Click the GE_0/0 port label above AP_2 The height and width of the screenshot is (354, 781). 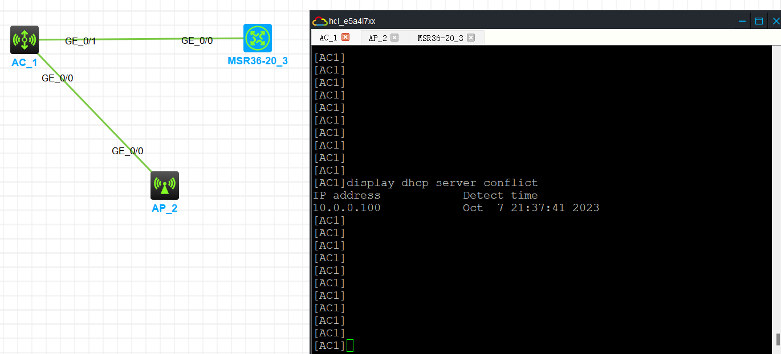point(128,151)
